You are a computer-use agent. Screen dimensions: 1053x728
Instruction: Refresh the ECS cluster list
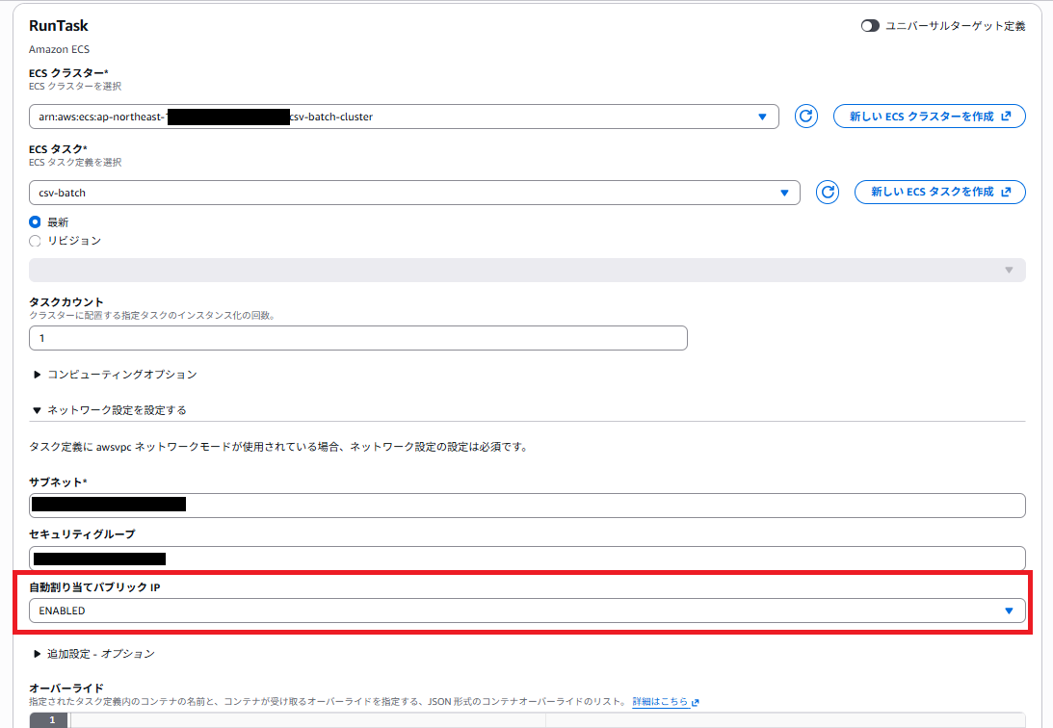(805, 117)
